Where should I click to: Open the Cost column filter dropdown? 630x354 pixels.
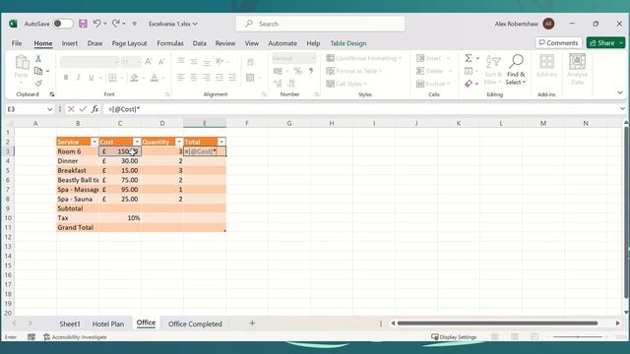click(137, 142)
